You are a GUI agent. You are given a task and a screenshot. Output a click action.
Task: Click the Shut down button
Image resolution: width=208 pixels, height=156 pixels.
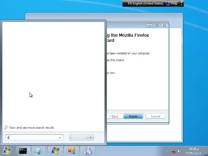(x=79, y=138)
